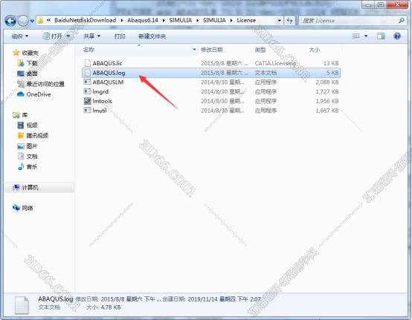Expand the 打开 dropdown arrow
This screenshot has width=412, height=320.
click(68, 36)
